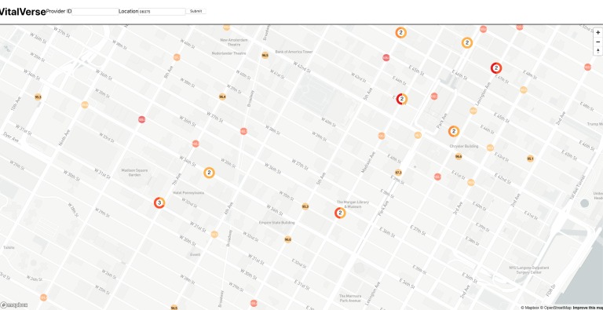This screenshot has height=310, width=603.
Task: Click the Chrysler Building map label
Action: [x=464, y=146]
